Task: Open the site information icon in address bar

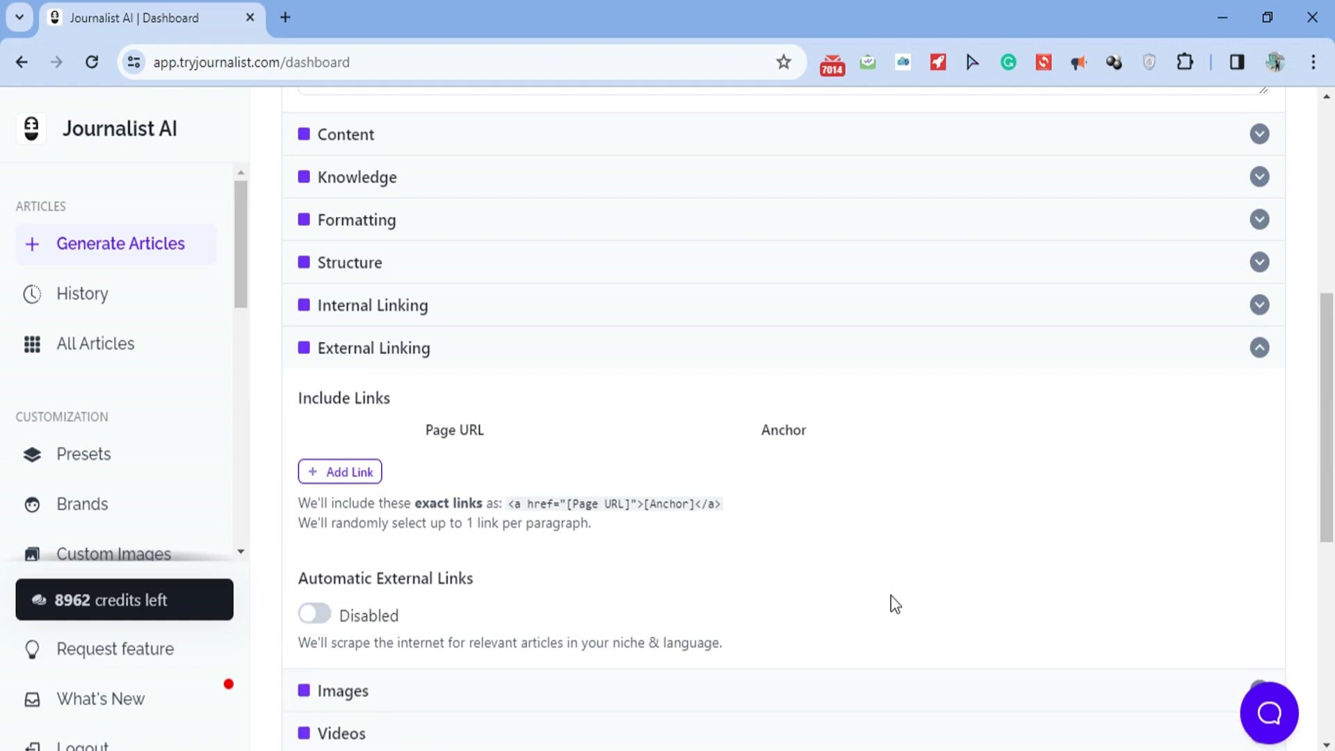Action: tap(133, 62)
